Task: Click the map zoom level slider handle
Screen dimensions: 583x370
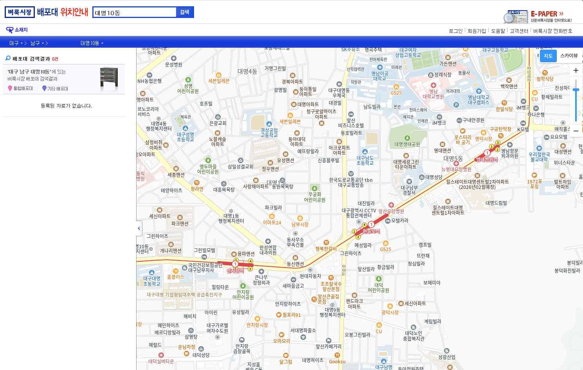Action: 576,90
